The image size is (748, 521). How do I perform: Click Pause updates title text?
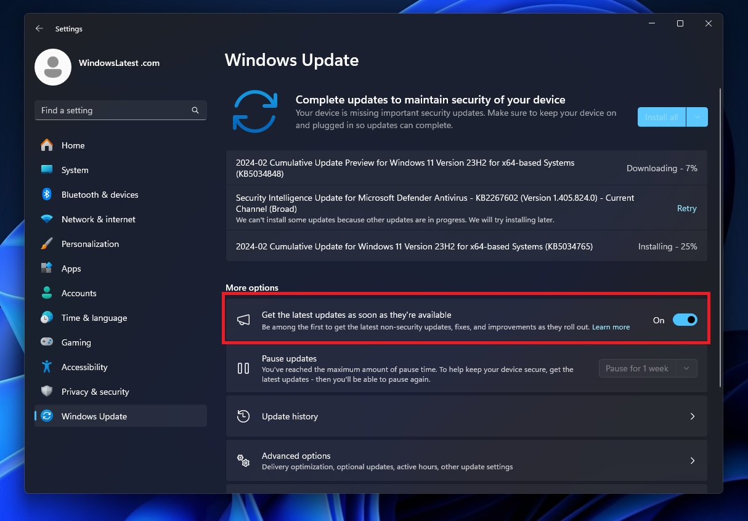pyautogui.click(x=289, y=358)
